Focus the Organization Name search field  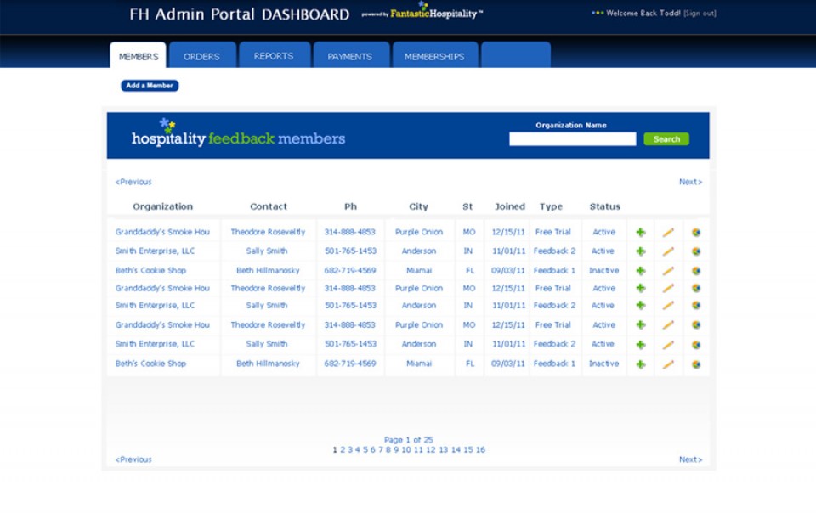click(572, 139)
